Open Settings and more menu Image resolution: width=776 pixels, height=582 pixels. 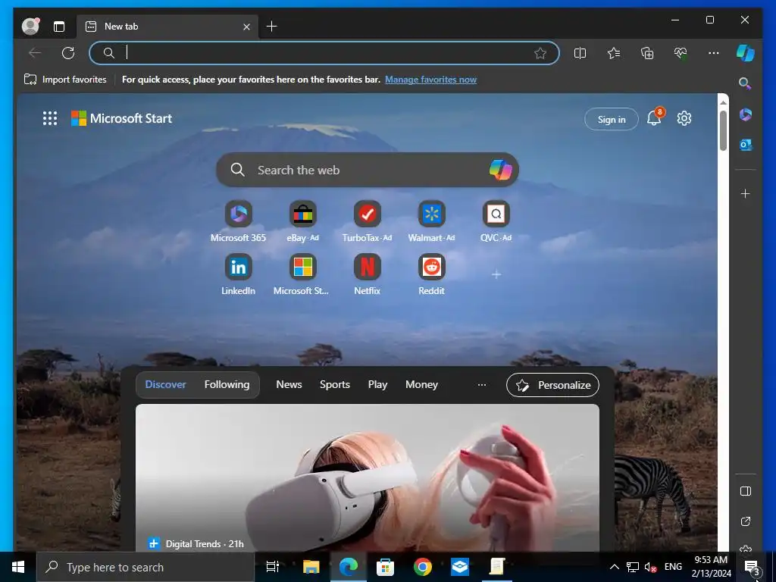(x=714, y=53)
